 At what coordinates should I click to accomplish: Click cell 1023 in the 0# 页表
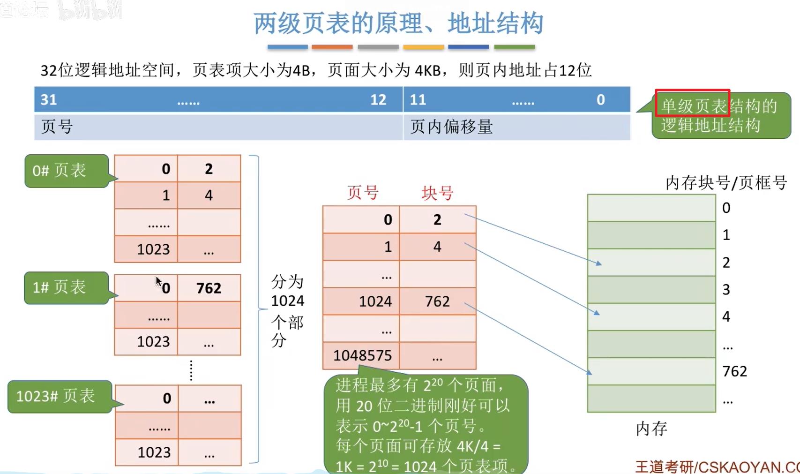(x=146, y=249)
